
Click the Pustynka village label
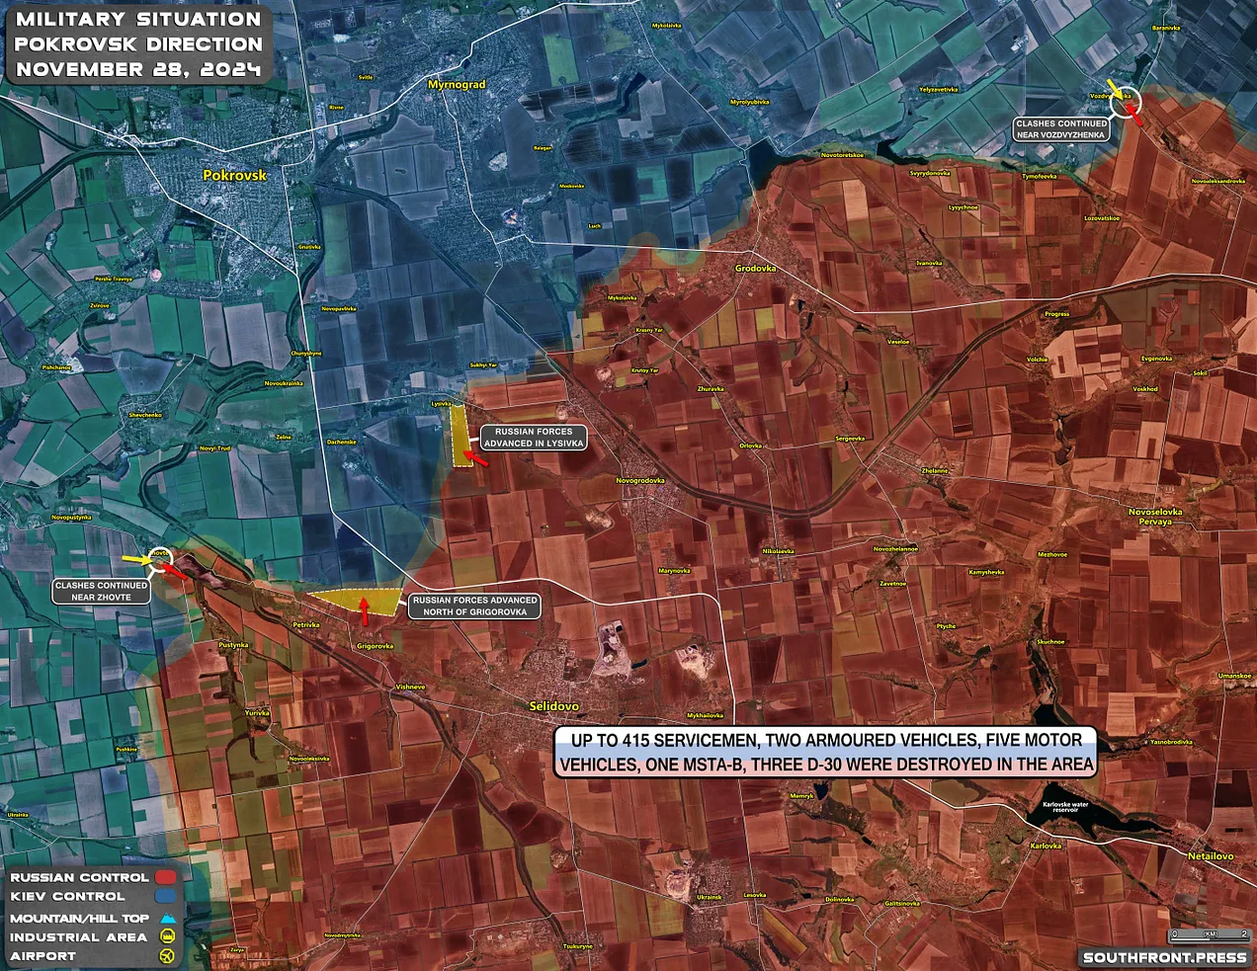(x=233, y=645)
